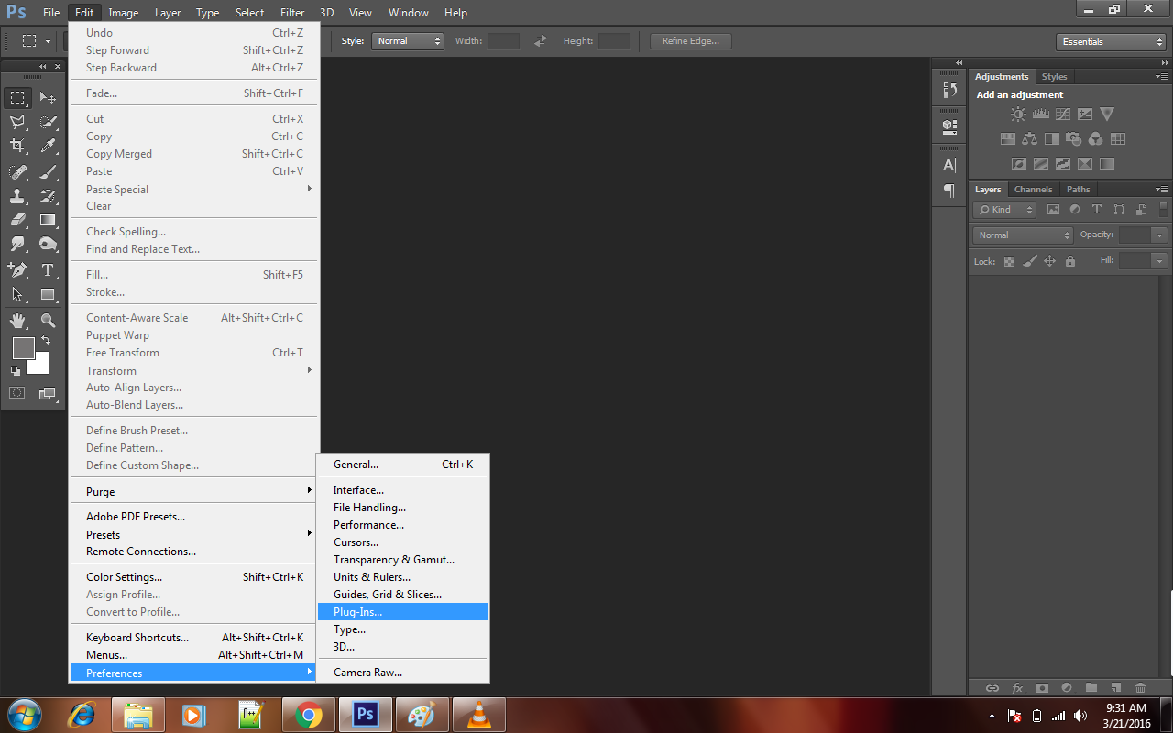Select the Crop tool
1173x733 pixels.
pos(17,145)
